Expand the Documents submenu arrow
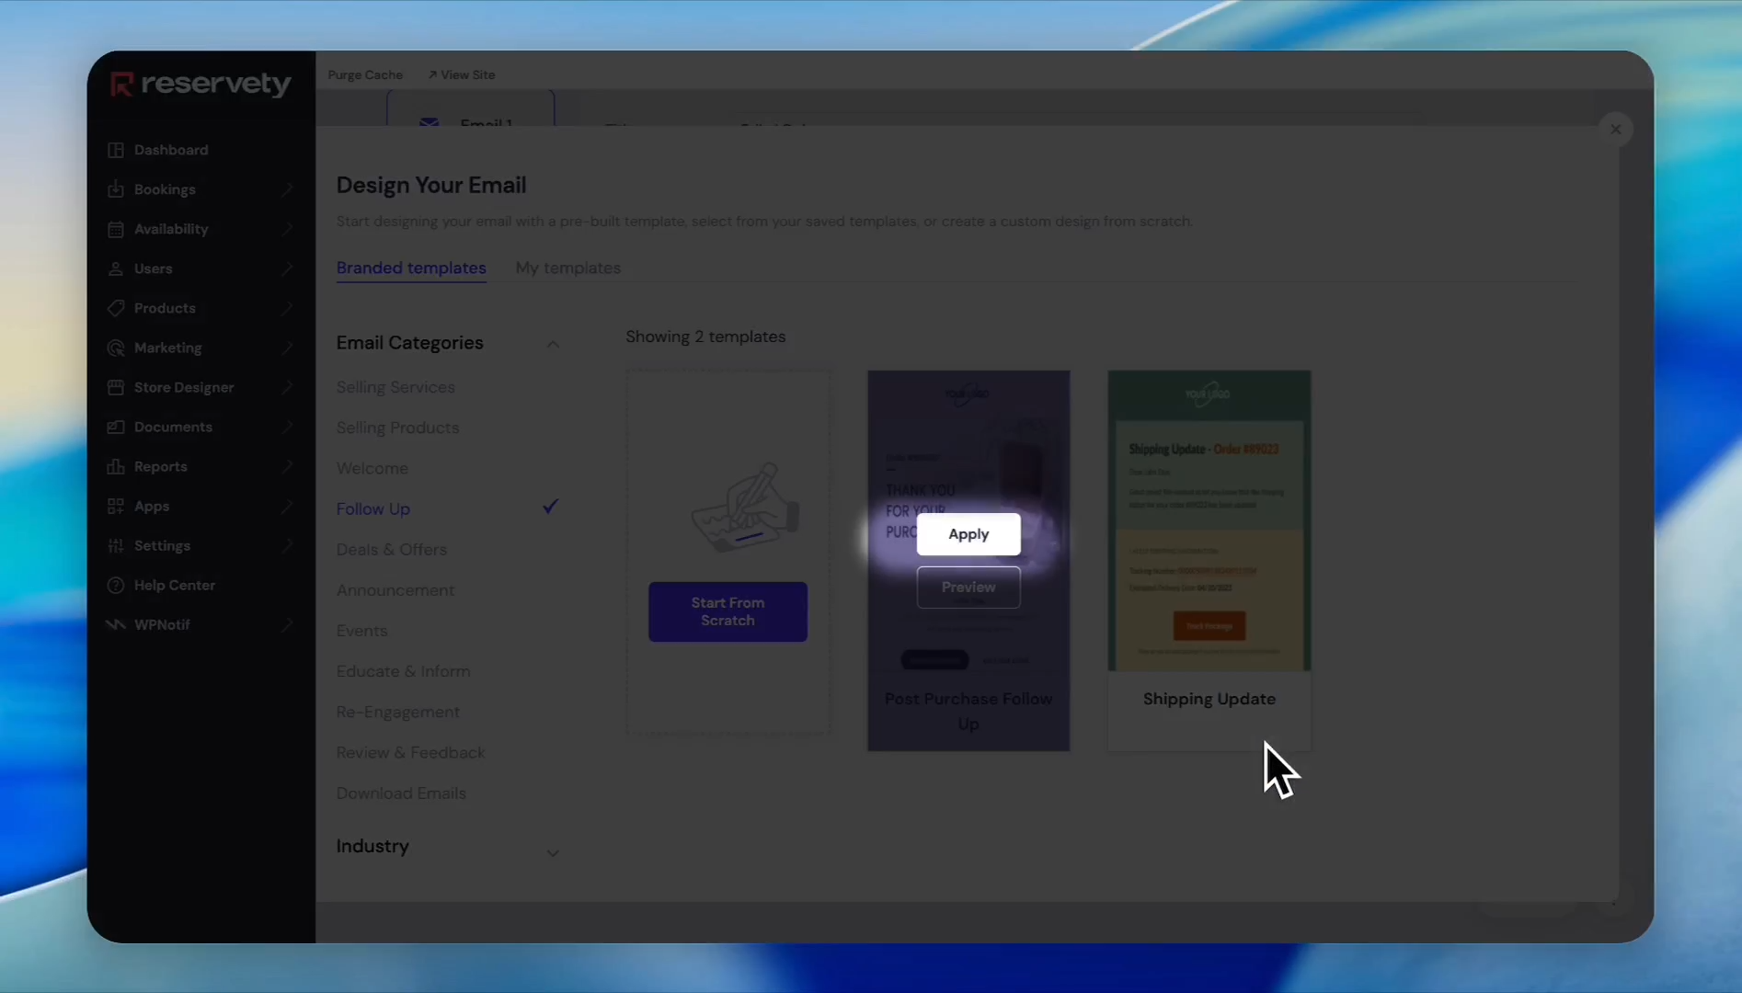1742x993 pixels. tap(287, 427)
